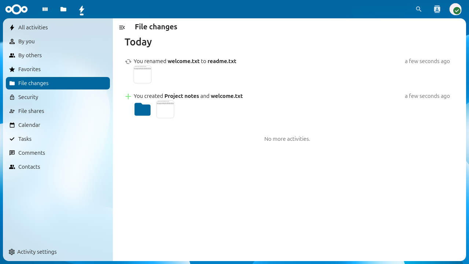Open the unified search magnifier
This screenshot has width=469, height=264.
point(418,9)
